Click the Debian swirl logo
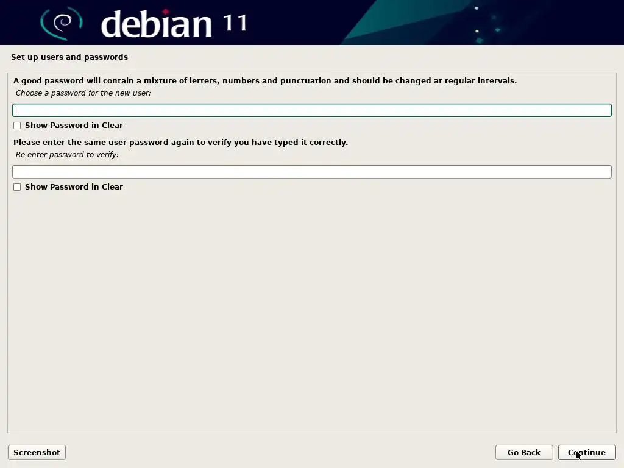624x468 pixels. point(62,23)
